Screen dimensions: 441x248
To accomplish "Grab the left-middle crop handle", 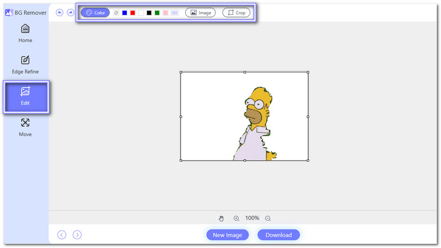I will [181, 117].
